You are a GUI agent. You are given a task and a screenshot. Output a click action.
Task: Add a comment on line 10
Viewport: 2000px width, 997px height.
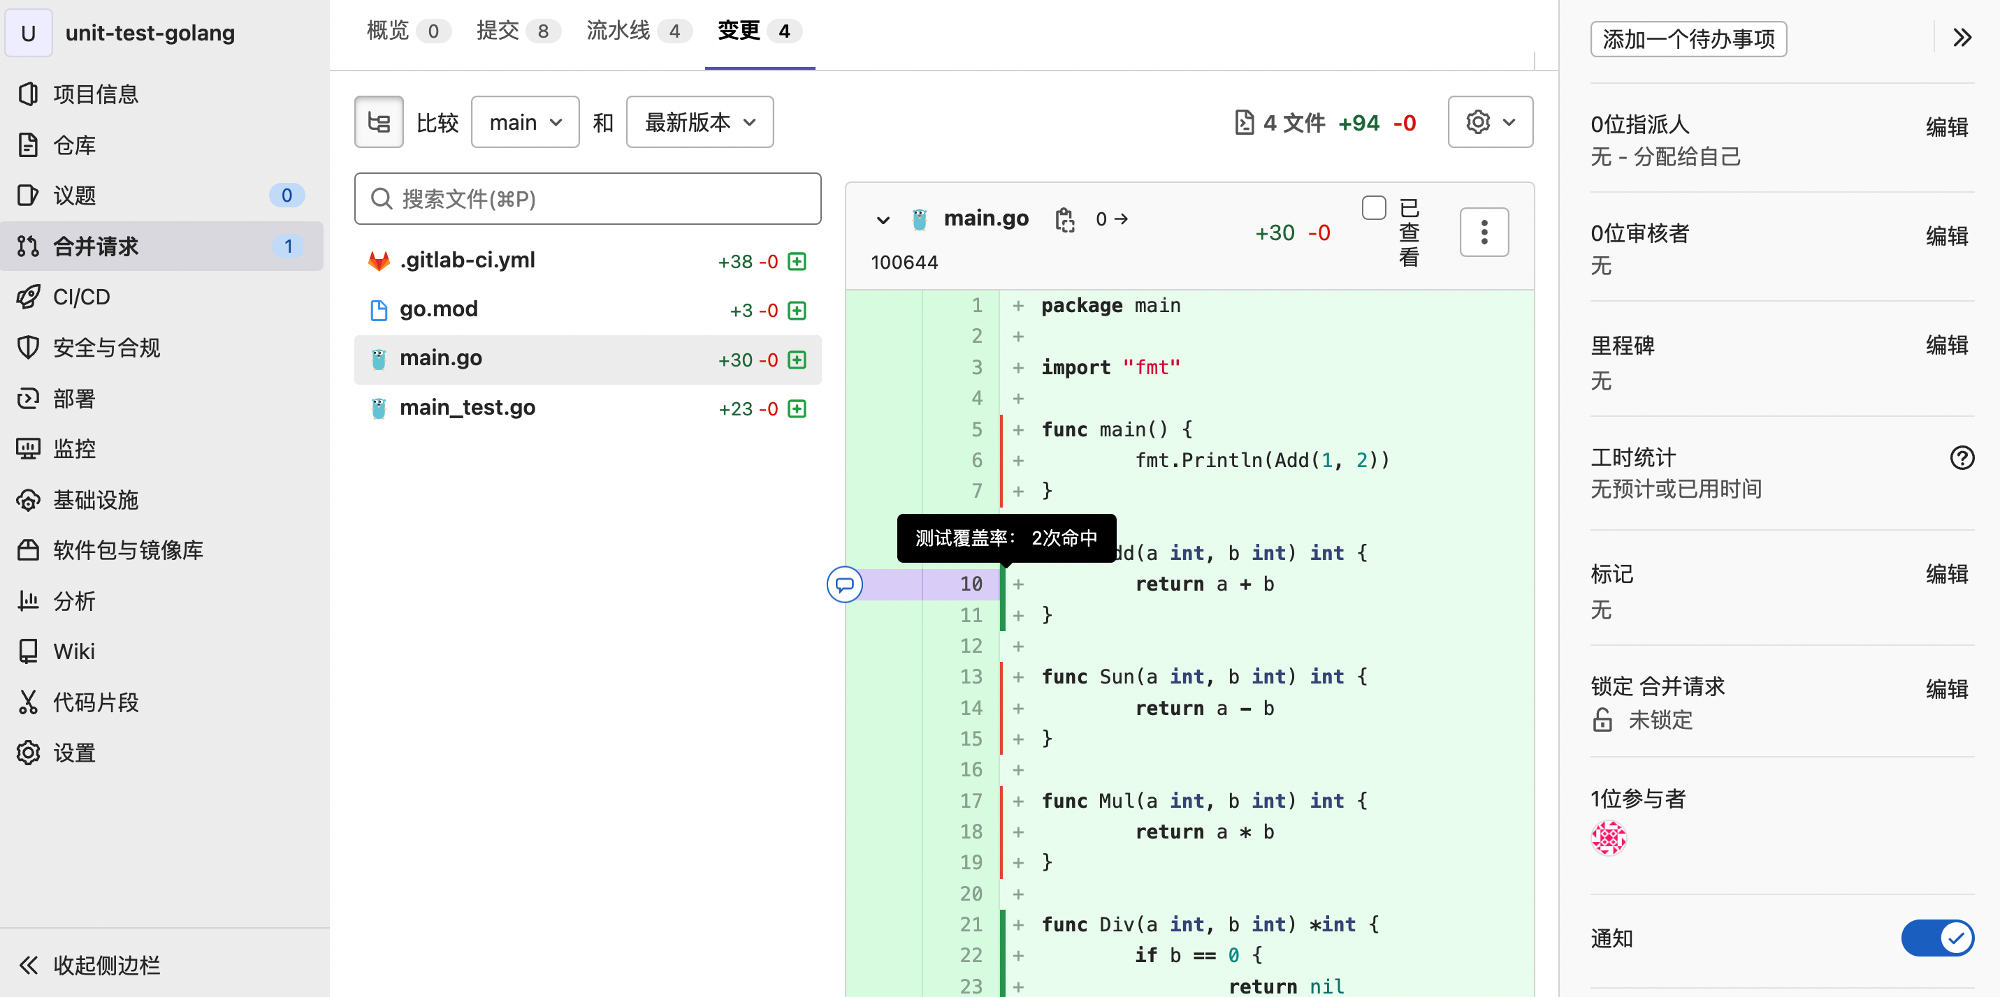[x=845, y=584]
